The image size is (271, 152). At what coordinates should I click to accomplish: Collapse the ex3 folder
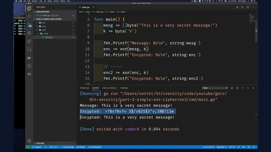[55, 30]
